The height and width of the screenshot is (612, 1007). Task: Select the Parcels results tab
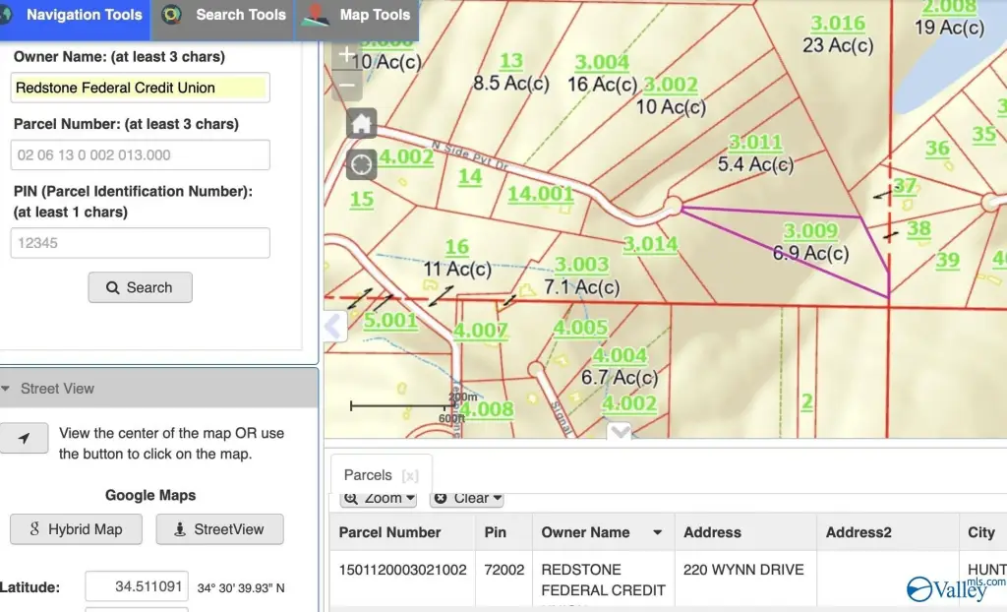(368, 475)
